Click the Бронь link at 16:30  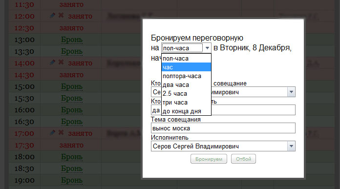click(x=71, y=122)
